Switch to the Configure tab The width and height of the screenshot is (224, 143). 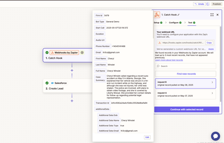tap(174, 23)
